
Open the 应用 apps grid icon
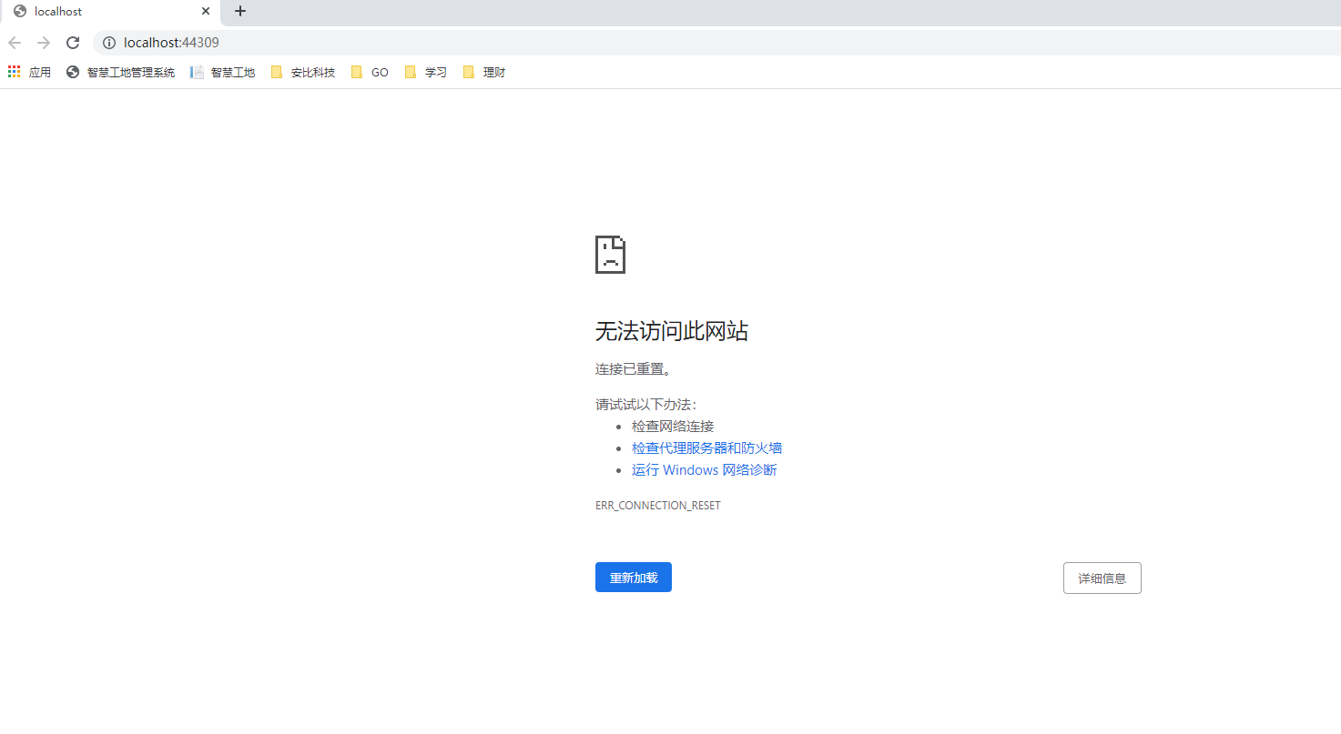14,71
